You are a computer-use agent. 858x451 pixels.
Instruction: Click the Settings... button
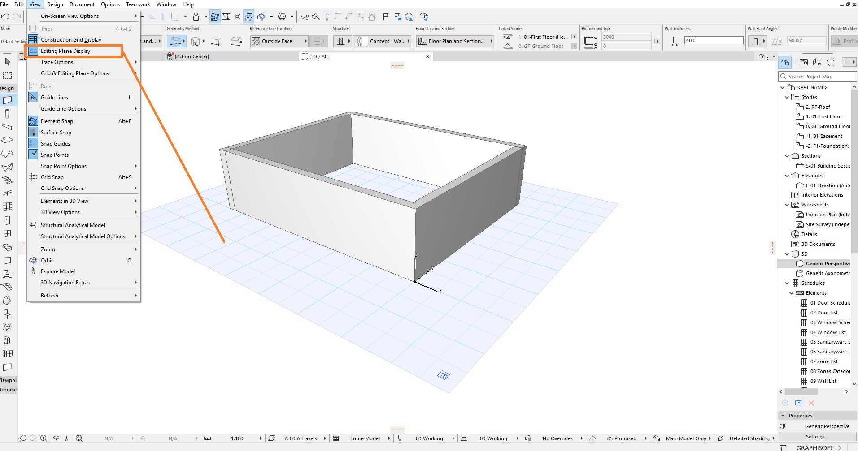pos(817,437)
